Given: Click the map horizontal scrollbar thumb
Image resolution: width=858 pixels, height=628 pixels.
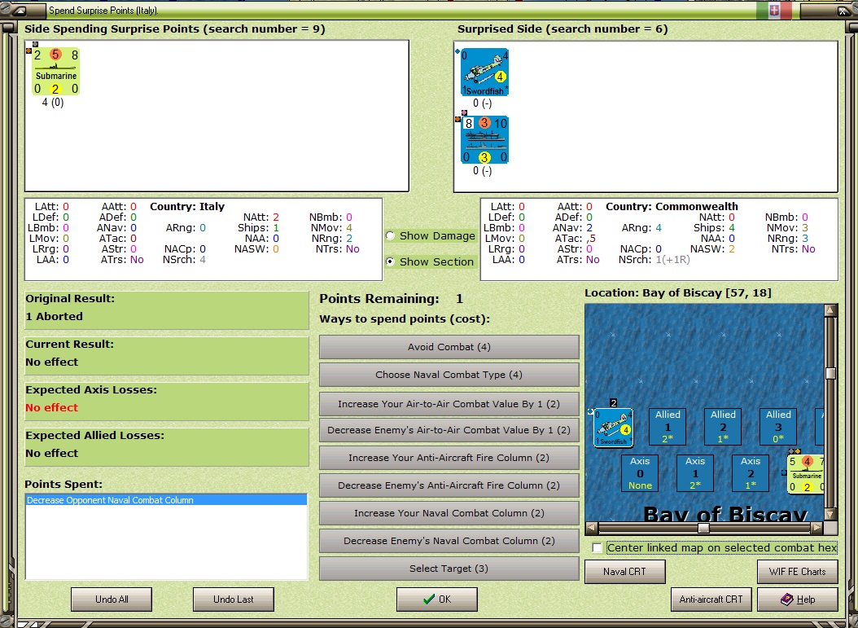Looking at the screenshot, I should [703, 529].
